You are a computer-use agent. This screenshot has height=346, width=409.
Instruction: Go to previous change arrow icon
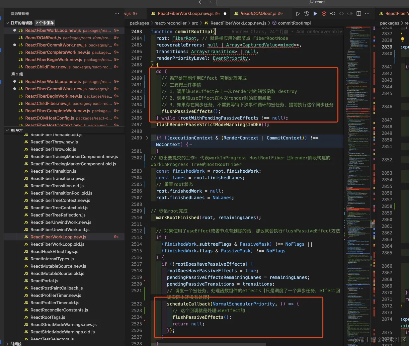(x=333, y=14)
